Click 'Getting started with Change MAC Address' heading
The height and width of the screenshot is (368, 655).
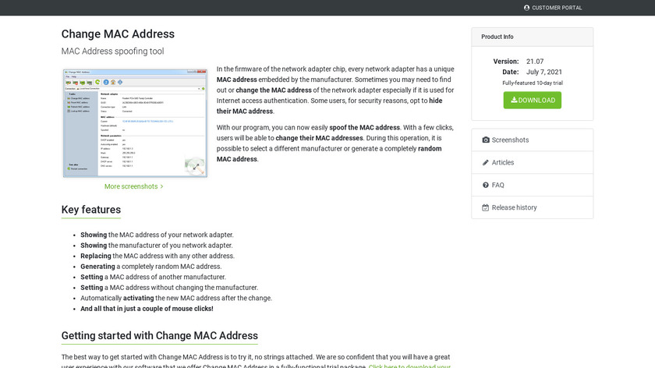(x=160, y=336)
